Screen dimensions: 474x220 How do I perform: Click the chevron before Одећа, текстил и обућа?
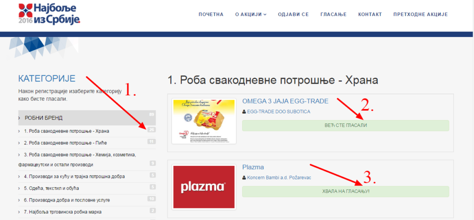pos(19,188)
